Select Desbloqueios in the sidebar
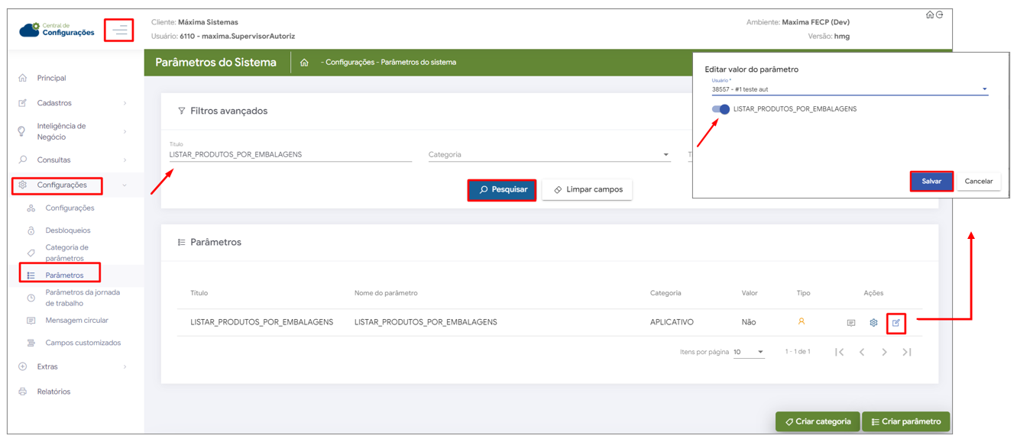The image size is (1017, 445). coord(67,231)
